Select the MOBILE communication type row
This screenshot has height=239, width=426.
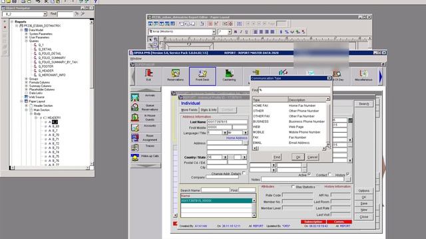(x=290, y=132)
